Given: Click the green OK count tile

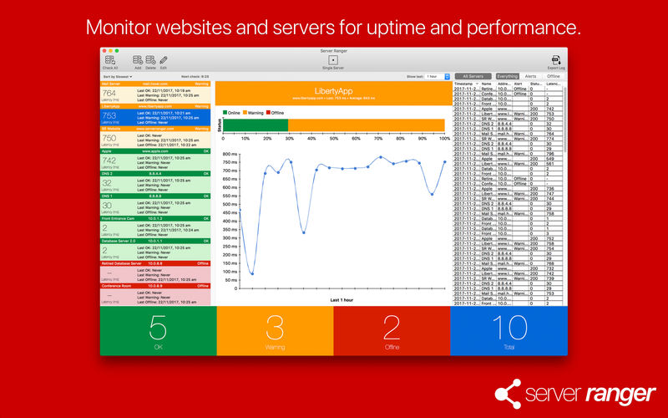Looking at the screenshot, I should [158, 331].
